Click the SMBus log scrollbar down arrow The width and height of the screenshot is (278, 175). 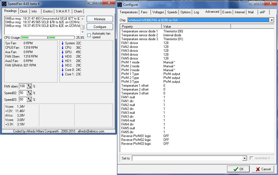83,32
